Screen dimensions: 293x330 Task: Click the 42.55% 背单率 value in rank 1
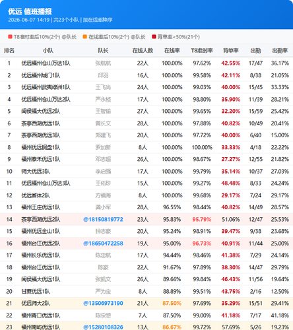(x=231, y=63)
